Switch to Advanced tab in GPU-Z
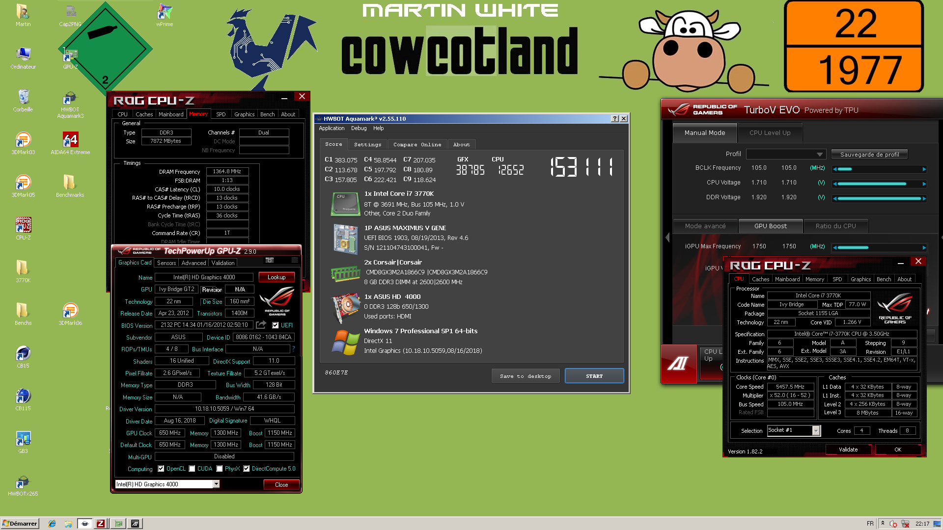 pos(194,263)
